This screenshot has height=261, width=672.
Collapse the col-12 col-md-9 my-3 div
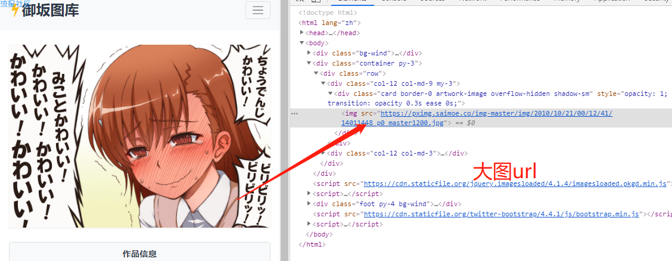pyautogui.click(x=323, y=83)
